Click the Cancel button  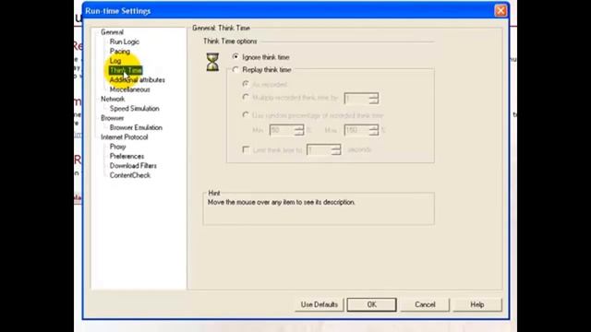click(425, 304)
